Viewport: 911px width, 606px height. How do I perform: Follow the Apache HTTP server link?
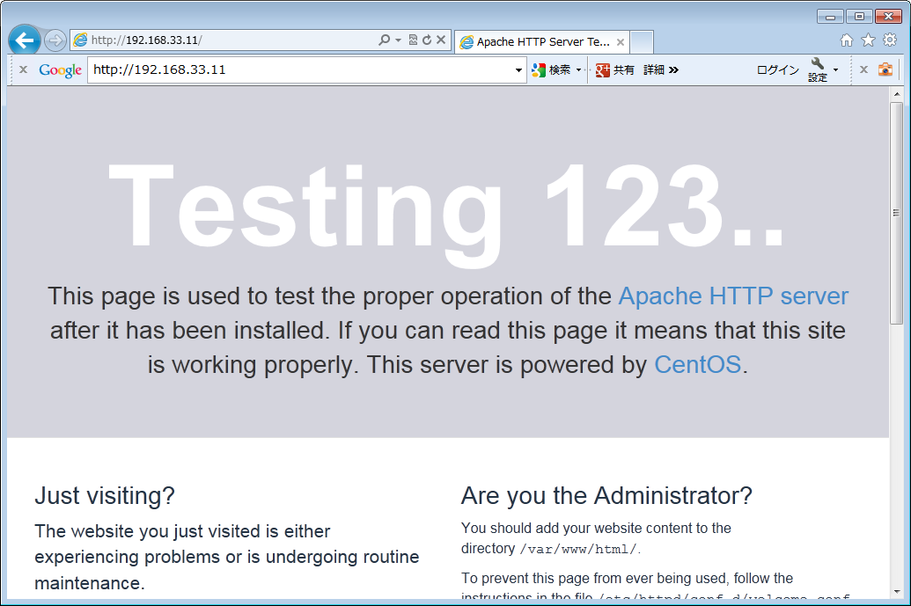tap(733, 296)
